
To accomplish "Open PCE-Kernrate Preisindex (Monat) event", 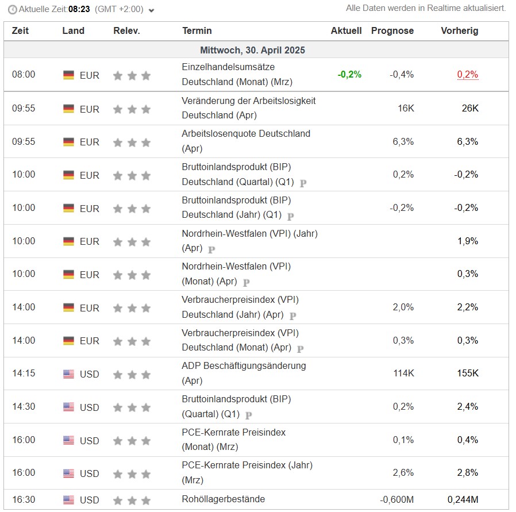I will [x=233, y=439].
